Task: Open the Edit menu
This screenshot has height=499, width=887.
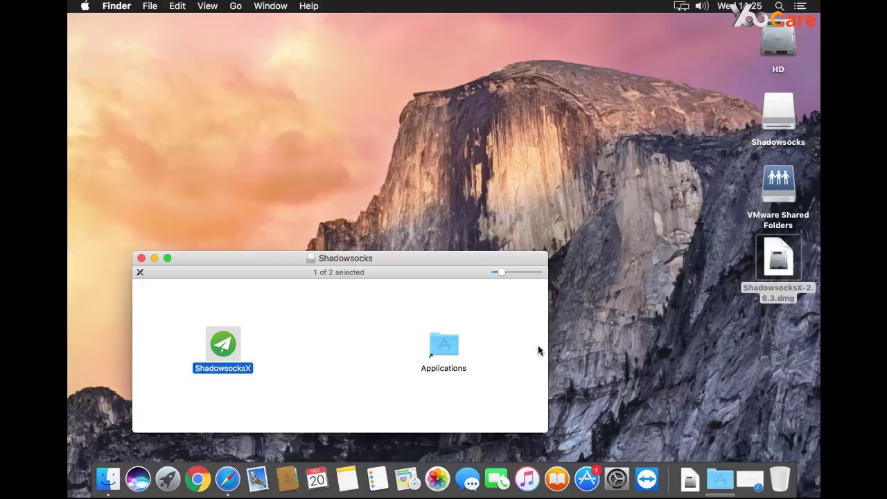Action: pyautogui.click(x=177, y=6)
